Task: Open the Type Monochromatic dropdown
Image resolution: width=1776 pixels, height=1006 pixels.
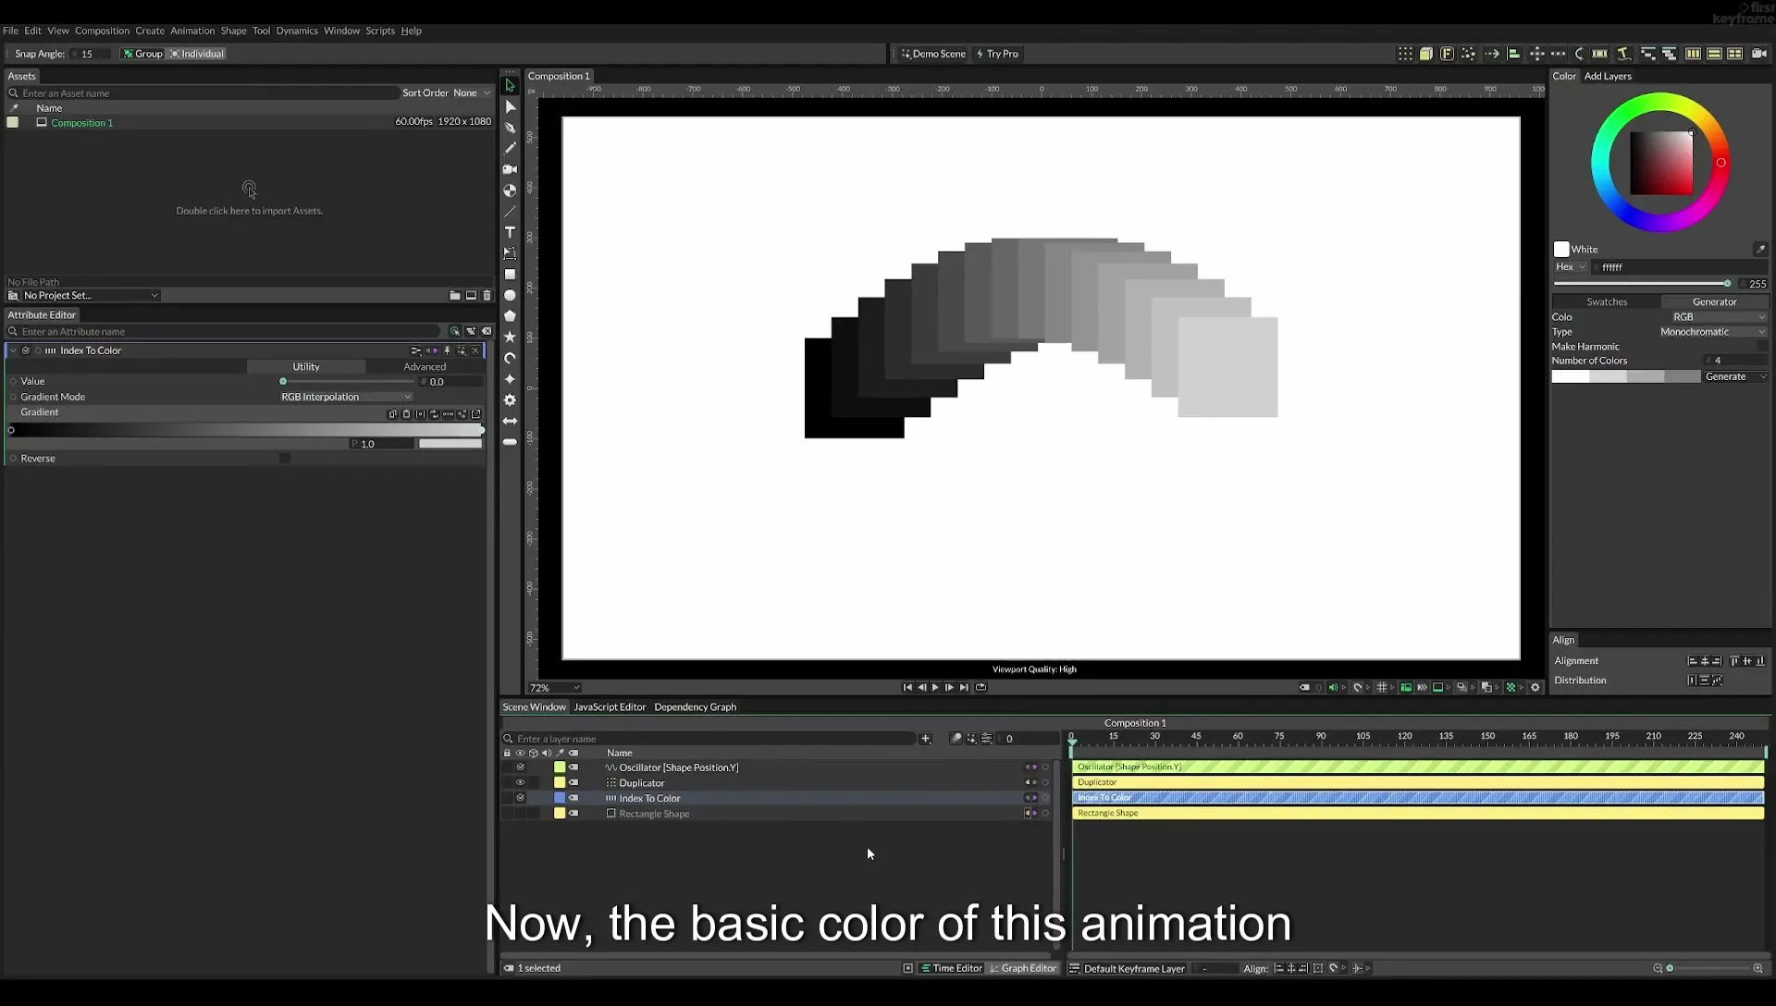Action: (1711, 332)
